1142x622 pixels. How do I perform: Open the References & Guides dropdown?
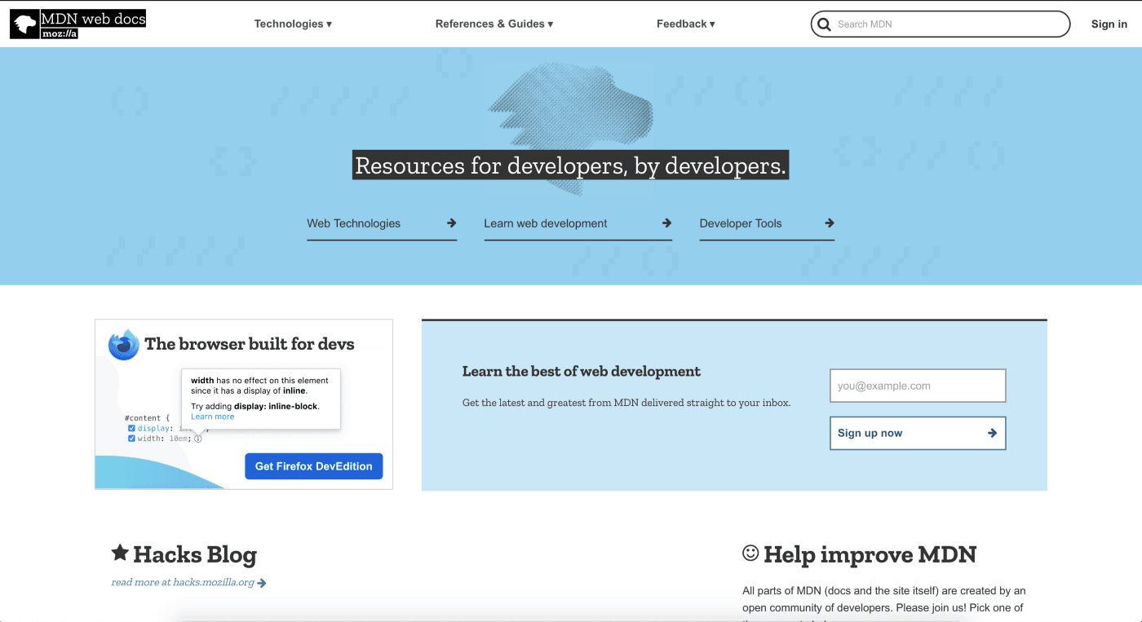494,24
